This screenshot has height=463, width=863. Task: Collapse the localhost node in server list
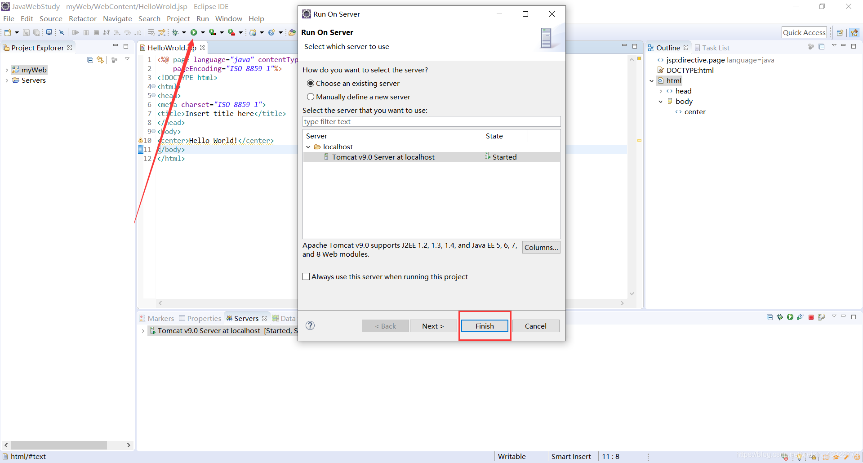[308, 147]
